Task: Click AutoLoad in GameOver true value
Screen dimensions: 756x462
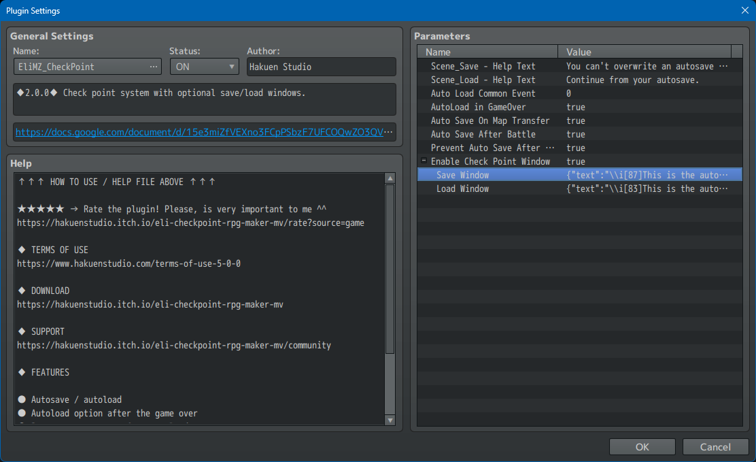Action: point(576,107)
